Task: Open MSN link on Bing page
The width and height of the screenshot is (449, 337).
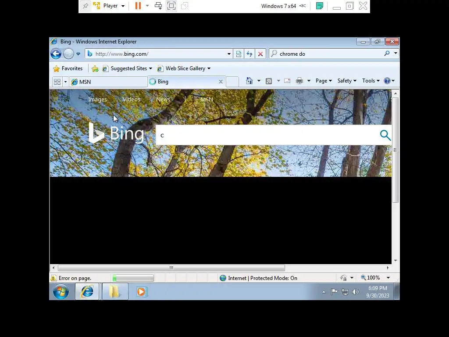Action: tap(207, 100)
